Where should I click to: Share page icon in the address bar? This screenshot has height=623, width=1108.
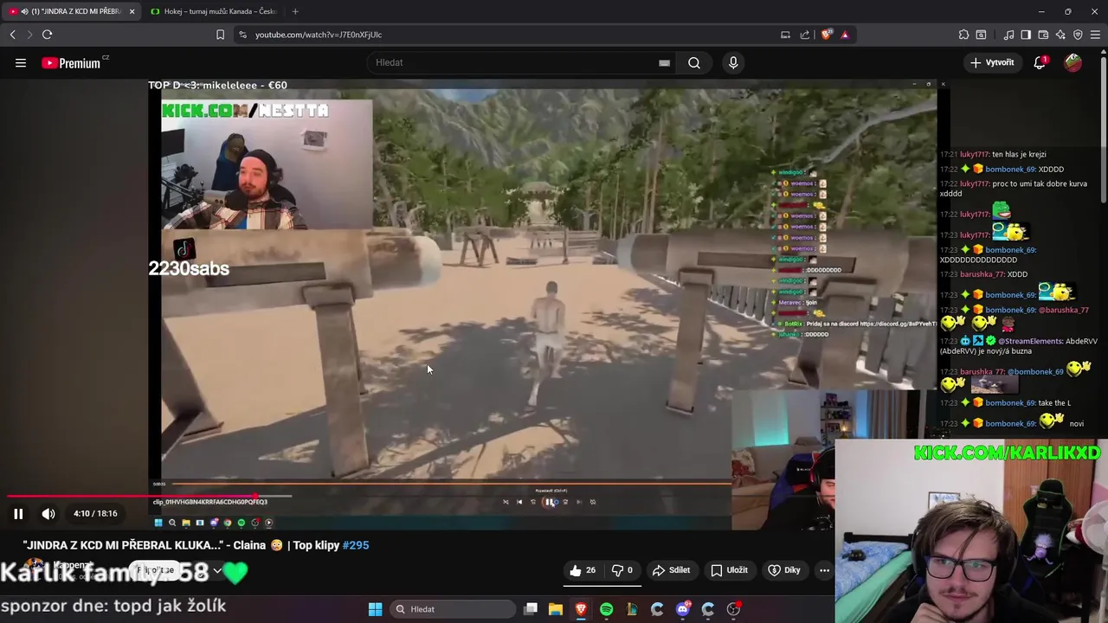point(805,35)
